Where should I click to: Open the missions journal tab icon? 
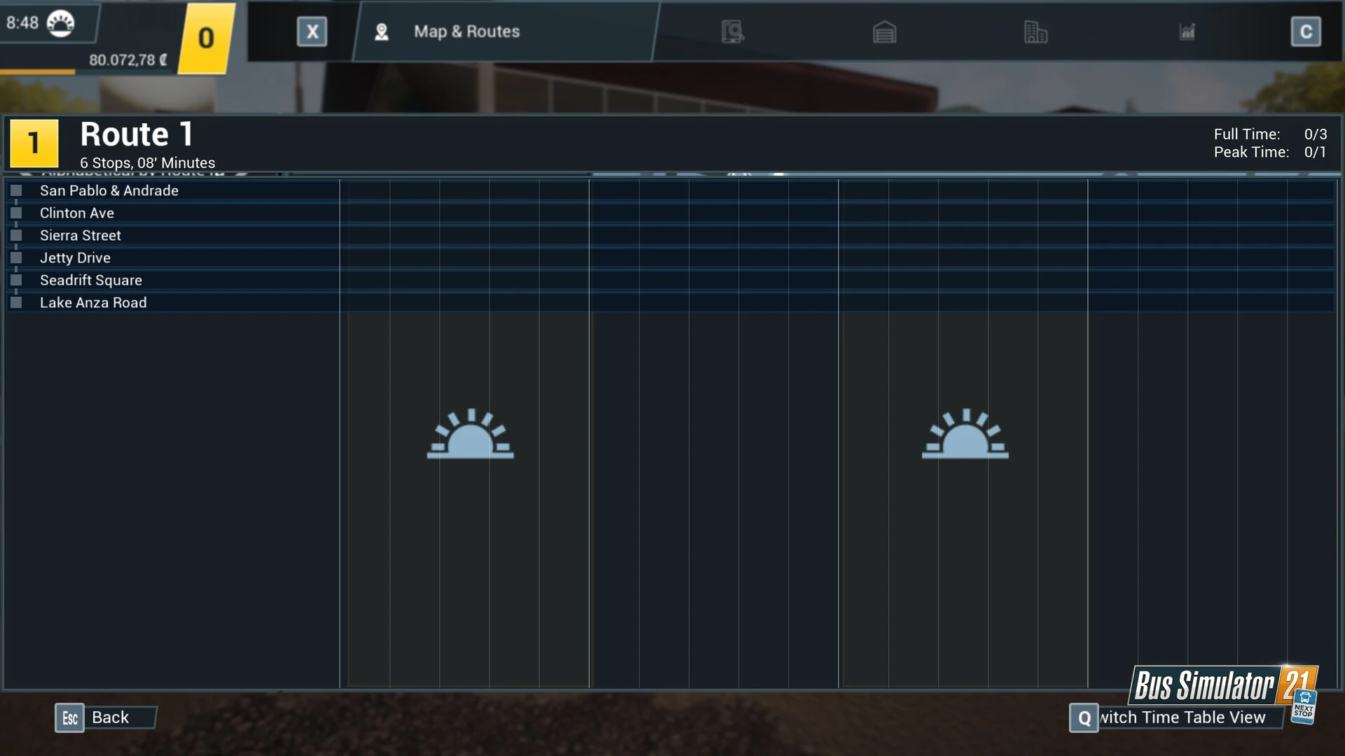733,31
